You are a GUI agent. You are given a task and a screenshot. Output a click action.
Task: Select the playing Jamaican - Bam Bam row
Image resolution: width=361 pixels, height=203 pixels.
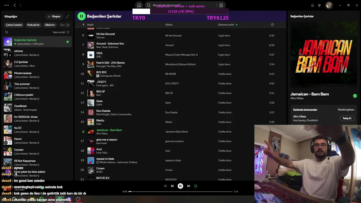(x=180, y=131)
